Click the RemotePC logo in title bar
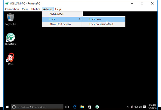Screen dimensions: 161x110 click(7, 3)
